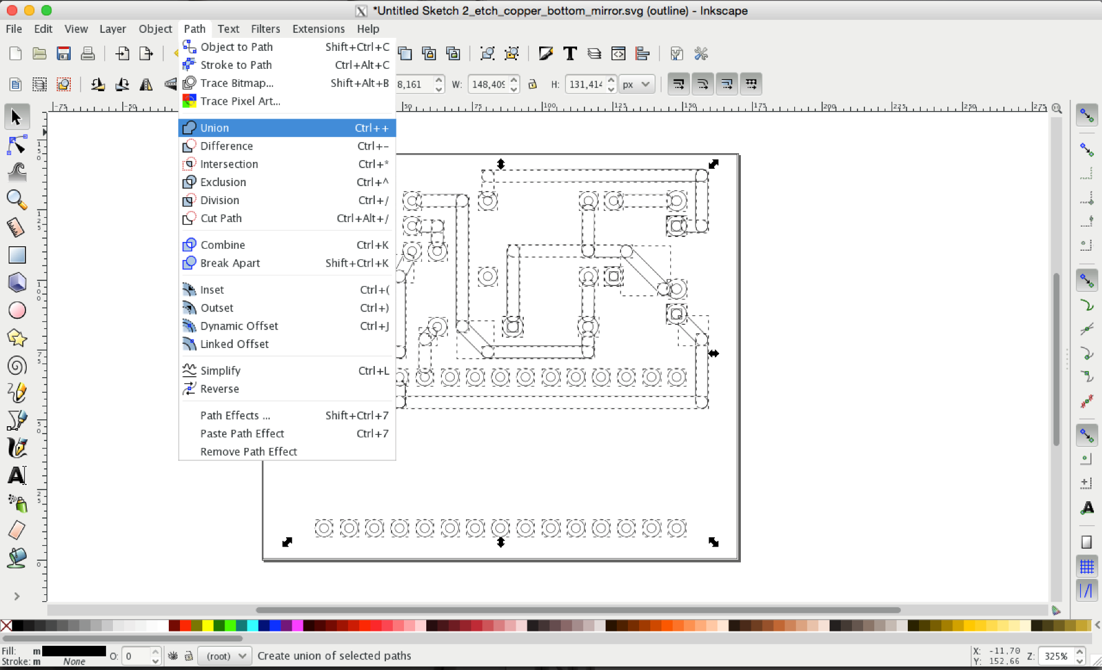Rotate selection 90 degrees clockwise
The height and width of the screenshot is (670, 1102).
[x=122, y=84]
